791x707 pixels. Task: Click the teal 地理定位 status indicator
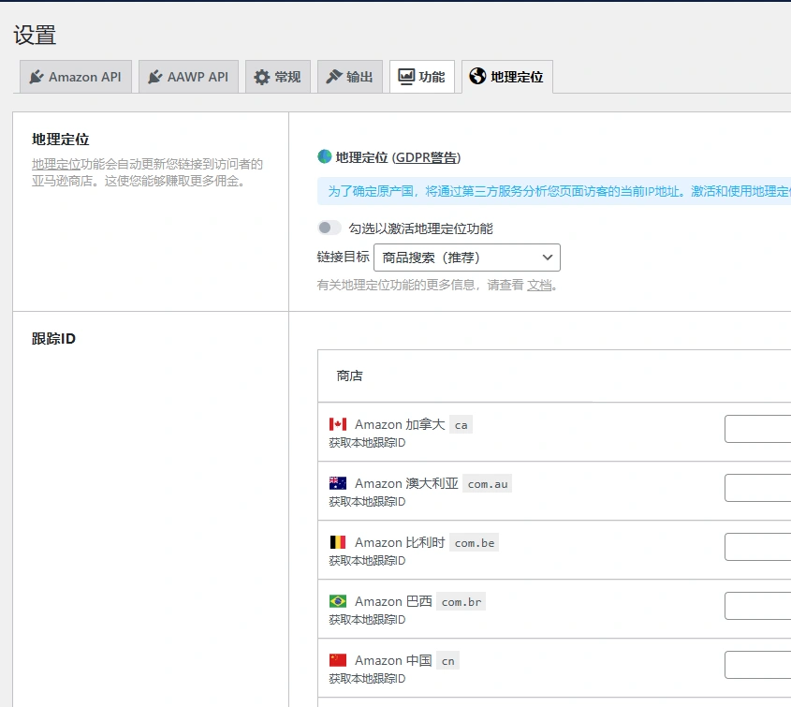[323, 157]
